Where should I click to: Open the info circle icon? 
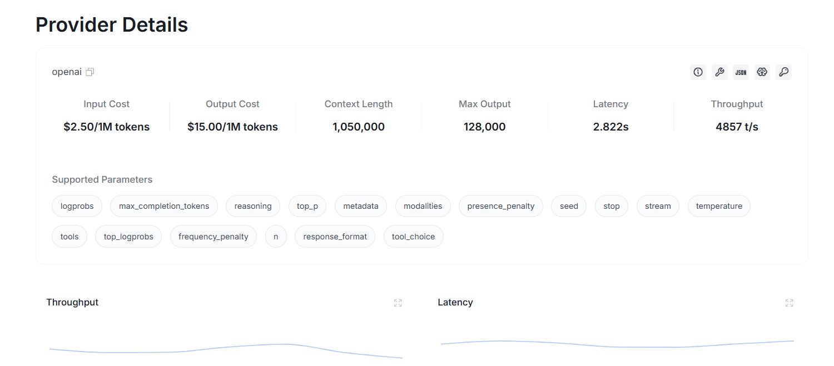pyautogui.click(x=698, y=72)
